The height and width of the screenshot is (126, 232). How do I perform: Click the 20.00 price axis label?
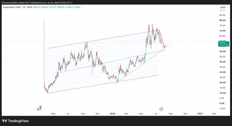(x=222, y=82)
